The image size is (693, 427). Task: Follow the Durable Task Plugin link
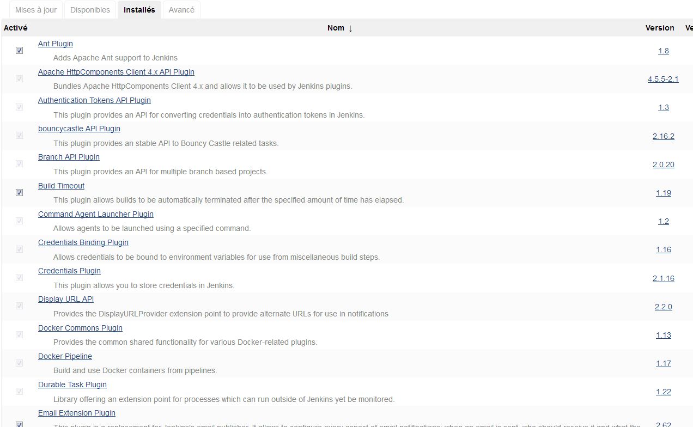(x=72, y=385)
